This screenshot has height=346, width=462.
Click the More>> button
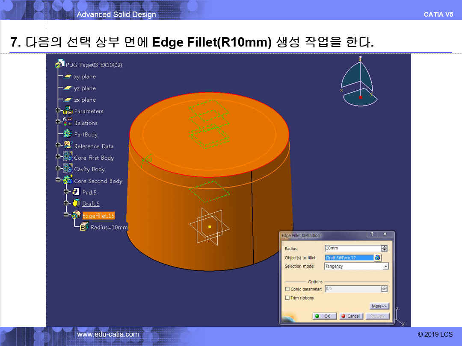(x=379, y=306)
